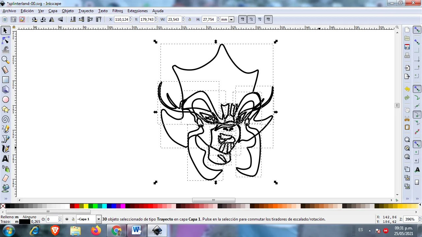Viewport: 422px width, 237px height.
Task: Click the Save document icon
Action: click(x=407, y=47)
